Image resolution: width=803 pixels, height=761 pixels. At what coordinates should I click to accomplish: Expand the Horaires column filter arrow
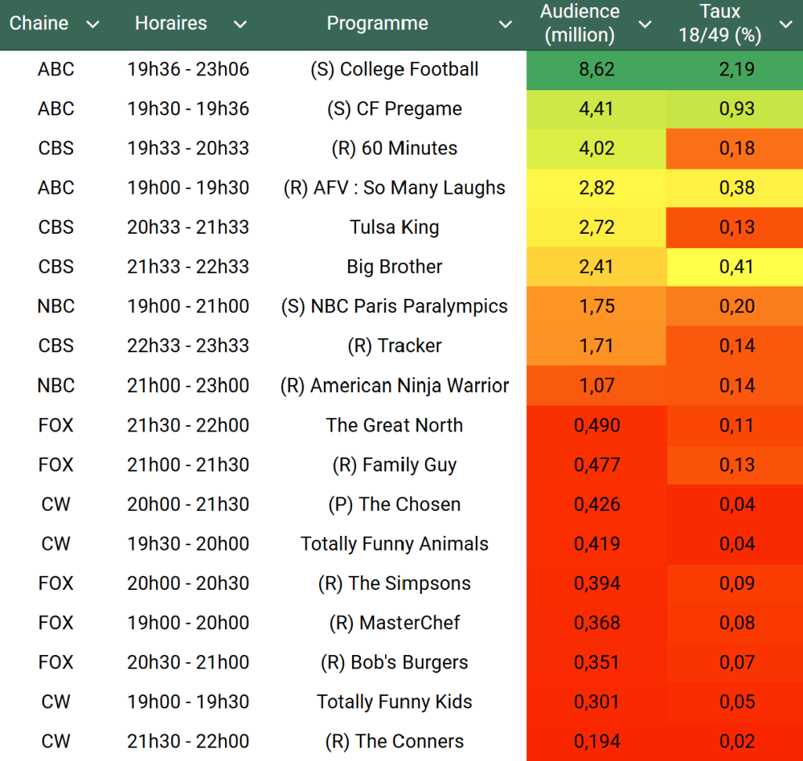pos(240,24)
